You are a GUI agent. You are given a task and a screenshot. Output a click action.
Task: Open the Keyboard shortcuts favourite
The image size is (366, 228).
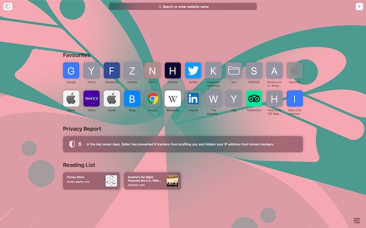click(213, 71)
